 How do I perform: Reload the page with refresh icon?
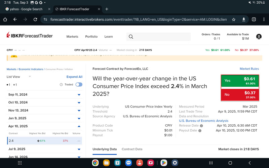35,19
